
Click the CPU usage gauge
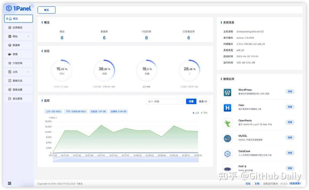click(x=62, y=70)
